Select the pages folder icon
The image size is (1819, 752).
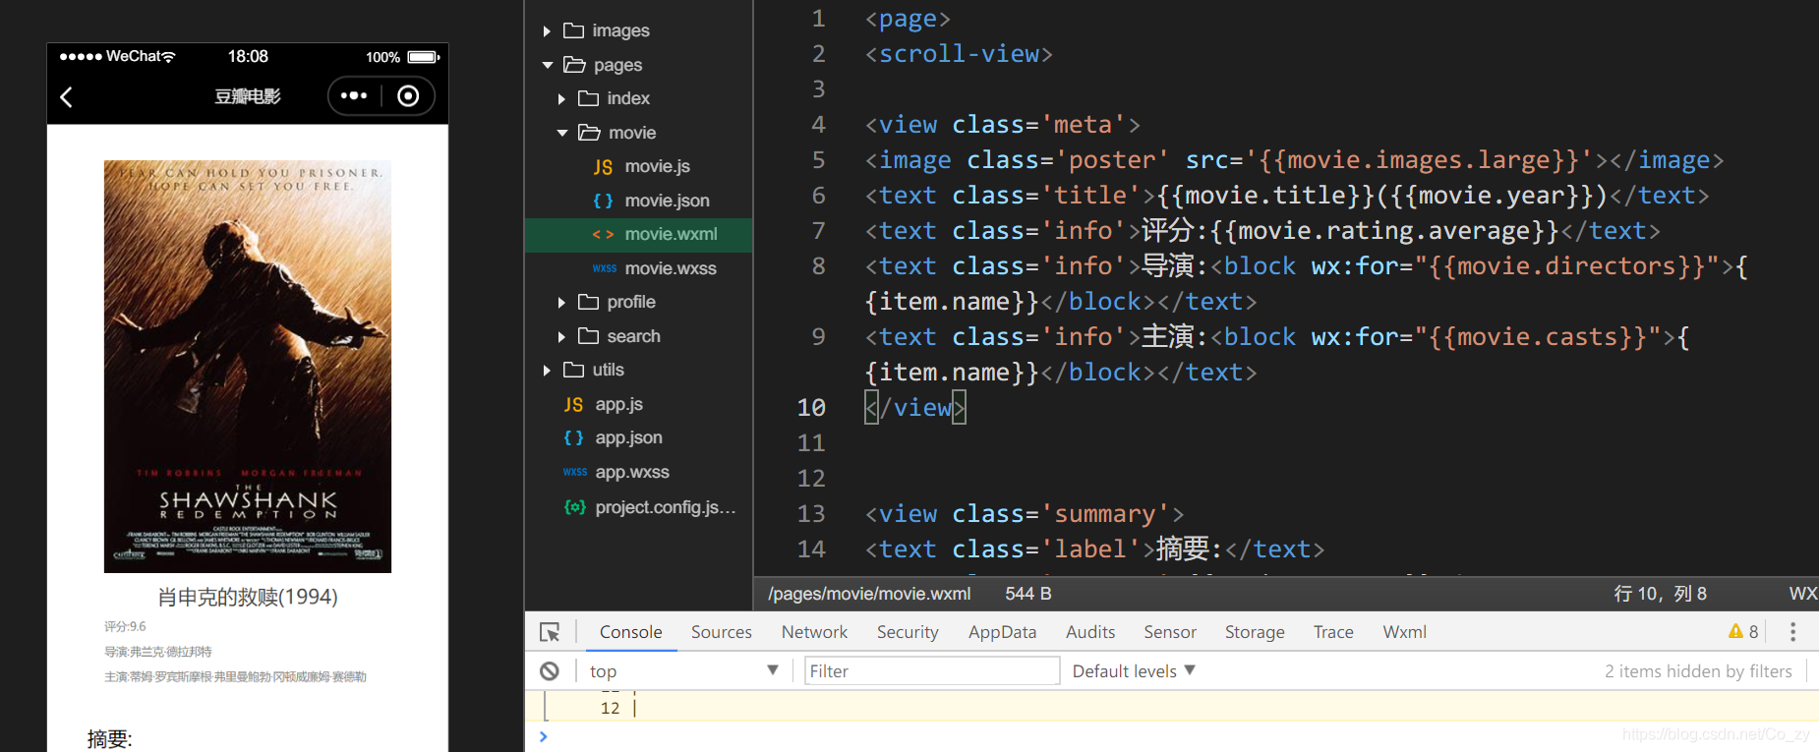pos(574,65)
